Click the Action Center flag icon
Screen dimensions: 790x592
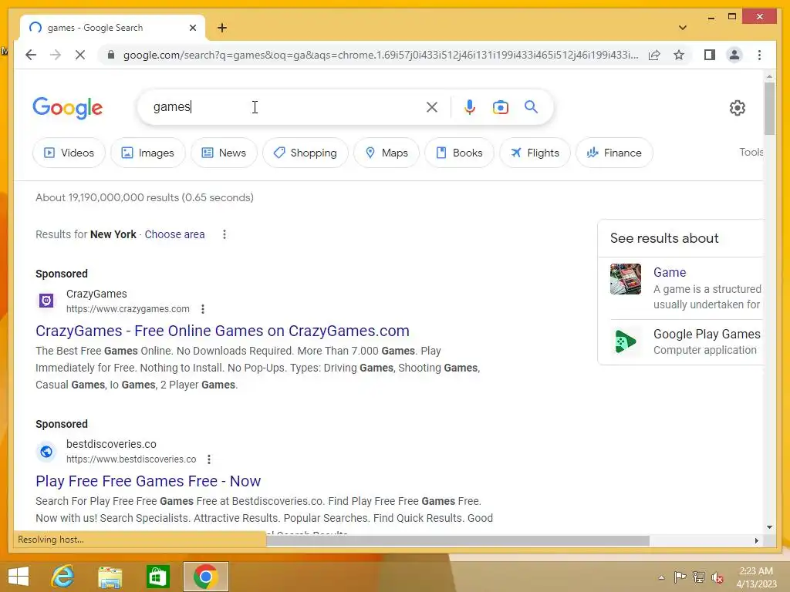[x=680, y=577]
